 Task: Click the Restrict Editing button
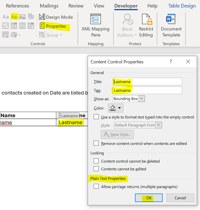(x=146, y=25)
